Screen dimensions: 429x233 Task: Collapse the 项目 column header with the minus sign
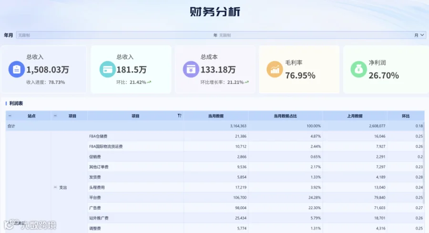(55, 116)
